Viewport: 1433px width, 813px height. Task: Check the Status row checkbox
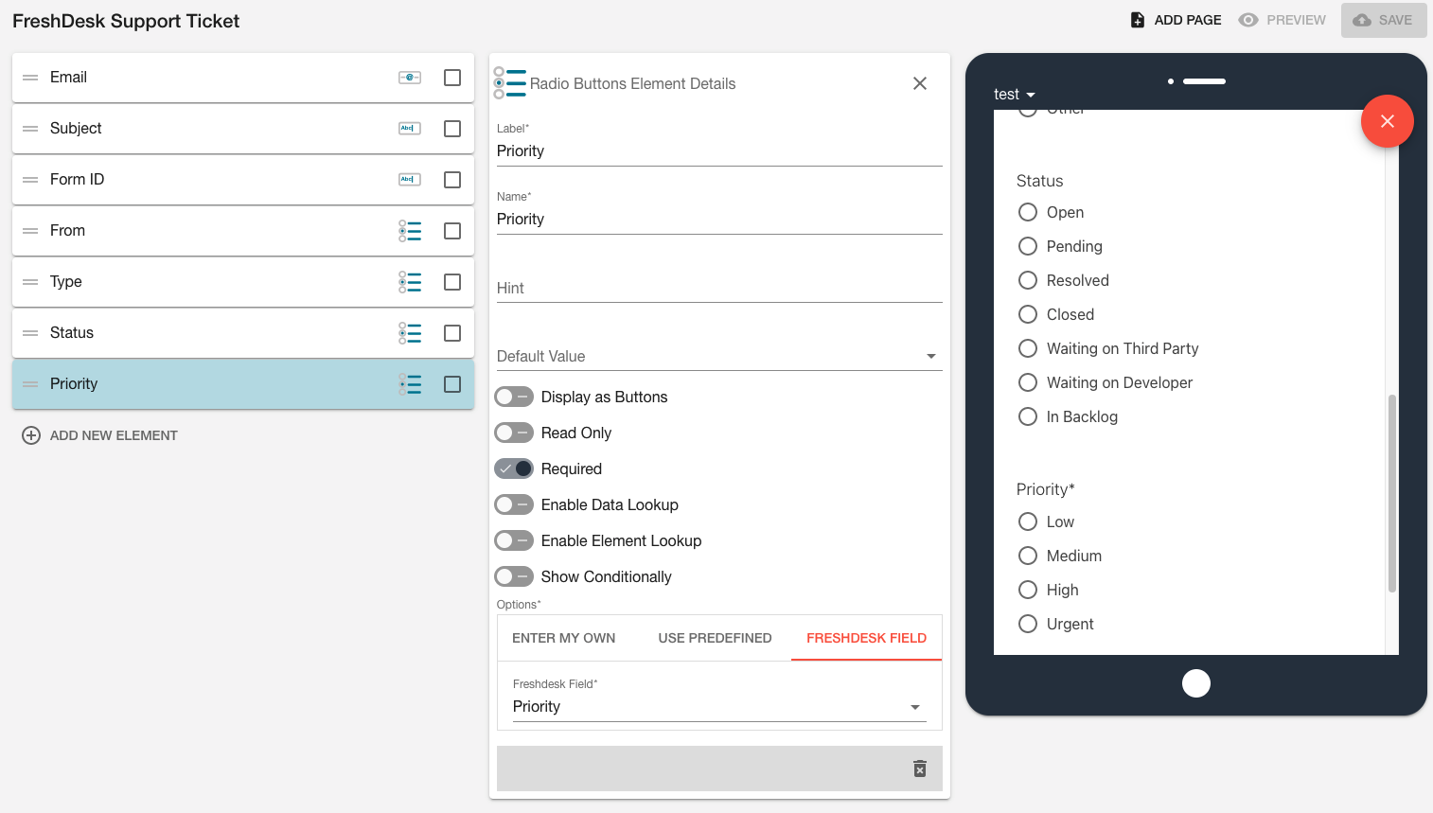[452, 333]
